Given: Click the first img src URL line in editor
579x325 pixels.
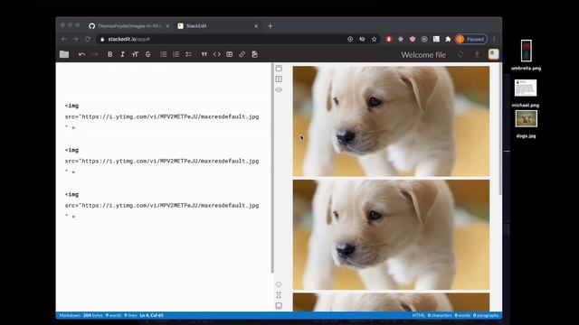Looking at the screenshot, I should coord(162,116).
